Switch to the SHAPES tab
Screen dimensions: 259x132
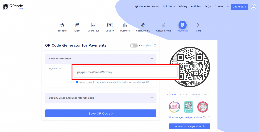click(196, 95)
